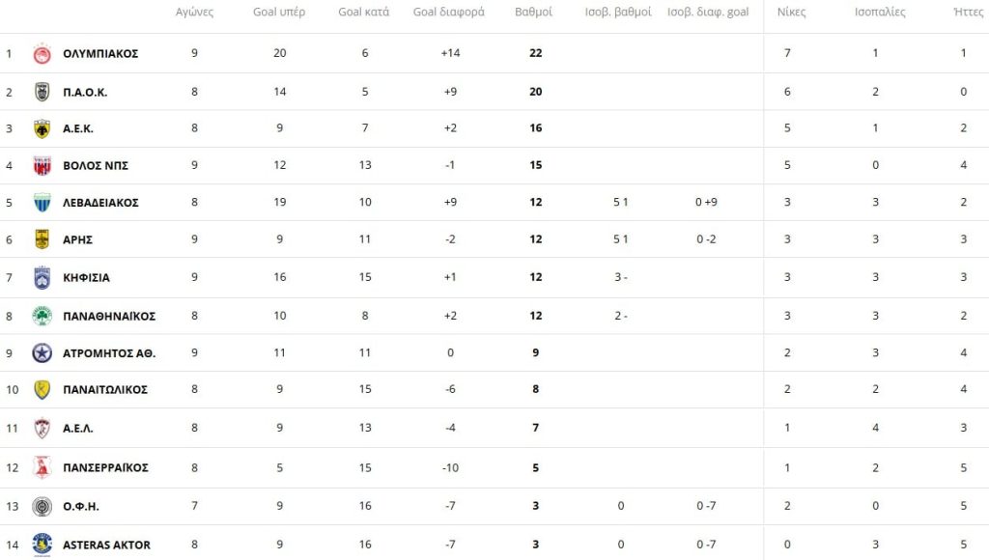Click the Λεβαδειακός team logo
989x560 pixels.
click(x=42, y=203)
